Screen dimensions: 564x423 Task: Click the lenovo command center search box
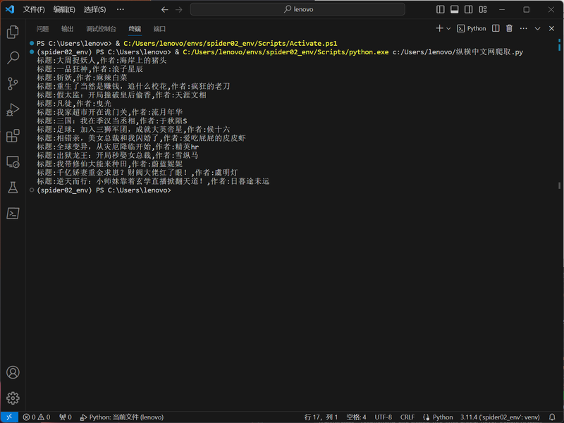click(x=298, y=9)
